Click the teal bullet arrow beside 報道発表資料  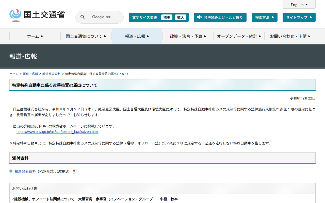point(11,171)
